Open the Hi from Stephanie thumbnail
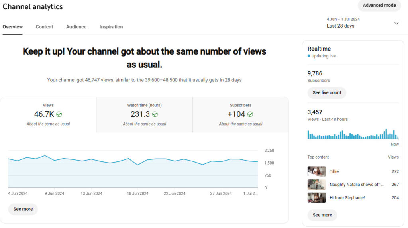The width and height of the screenshot is (408, 228). coord(316,198)
